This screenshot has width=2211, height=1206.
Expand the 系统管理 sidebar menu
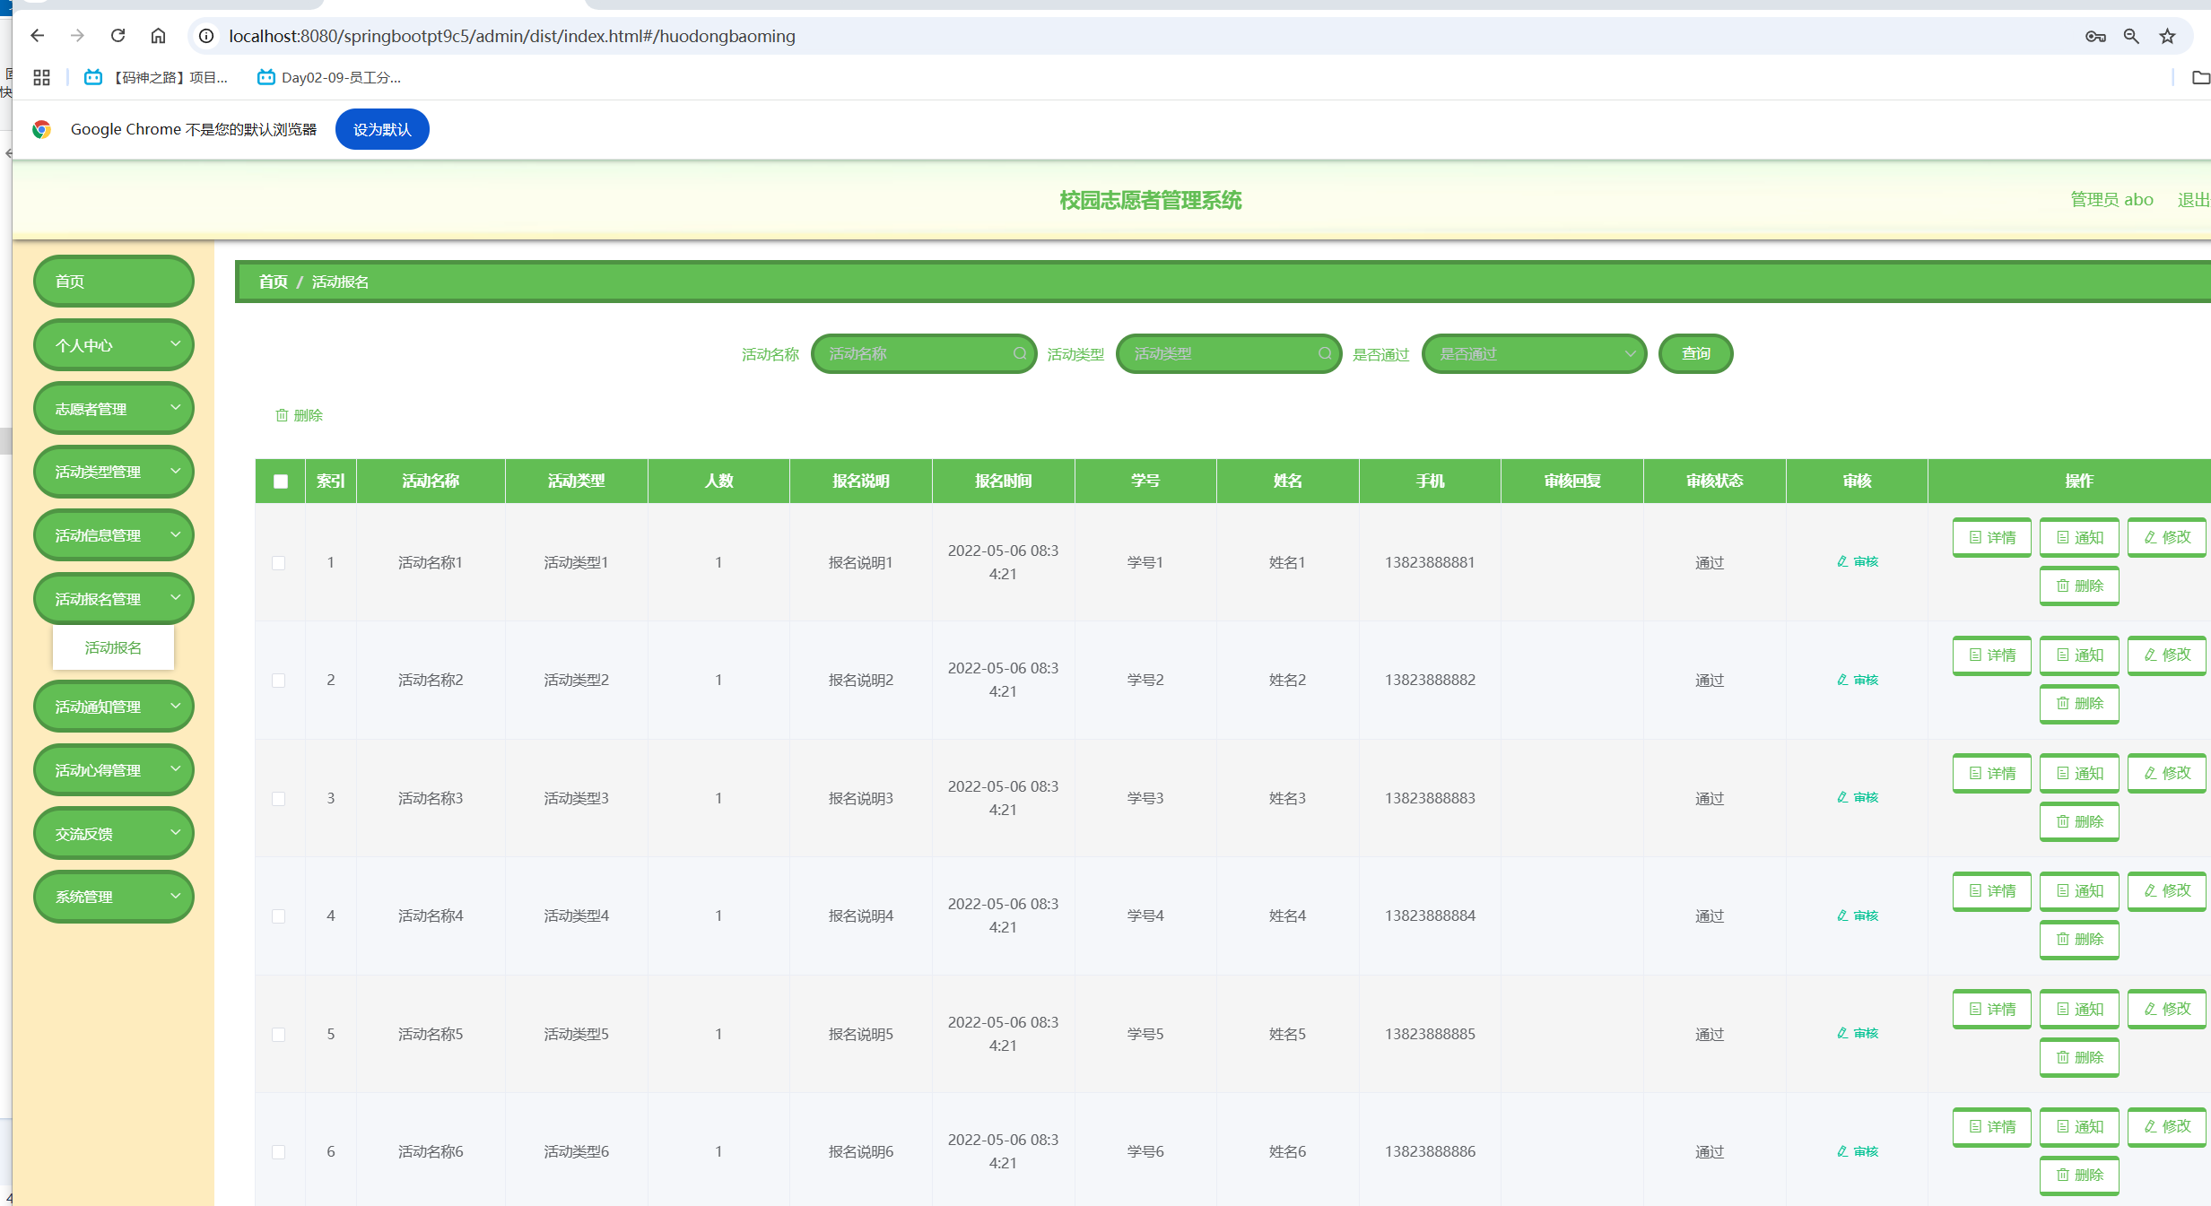(x=113, y=897)
